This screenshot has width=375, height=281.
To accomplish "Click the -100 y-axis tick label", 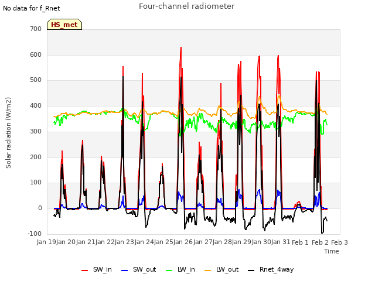I will click(x=35, y=234).
